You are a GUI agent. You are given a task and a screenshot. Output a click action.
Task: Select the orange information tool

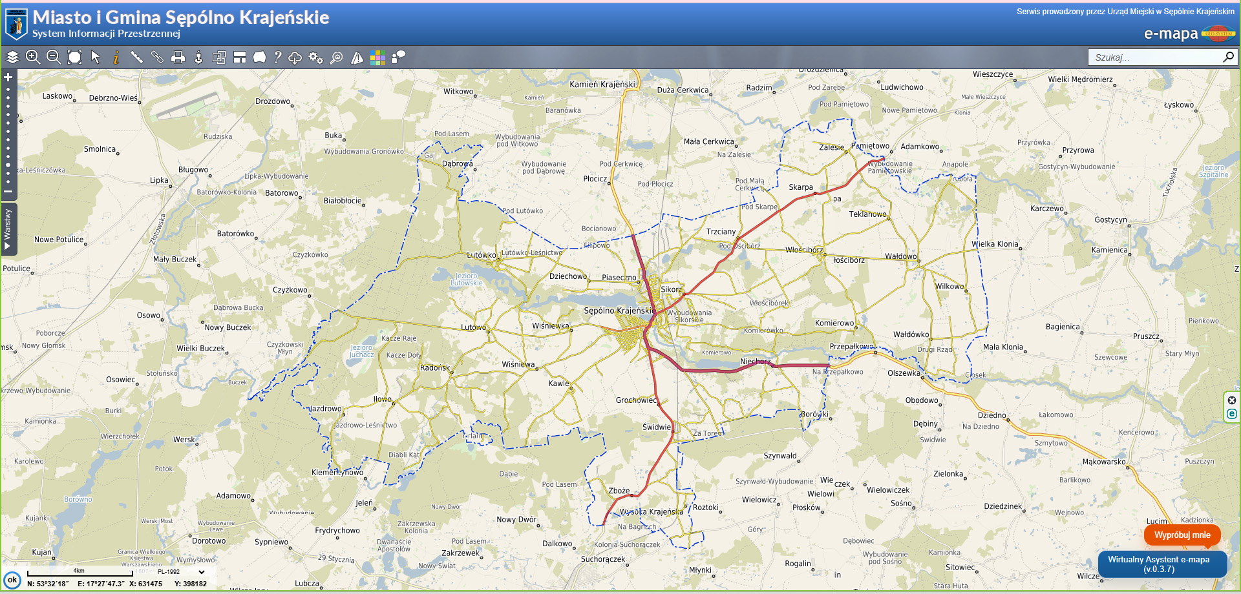click(x=116, y=57)
